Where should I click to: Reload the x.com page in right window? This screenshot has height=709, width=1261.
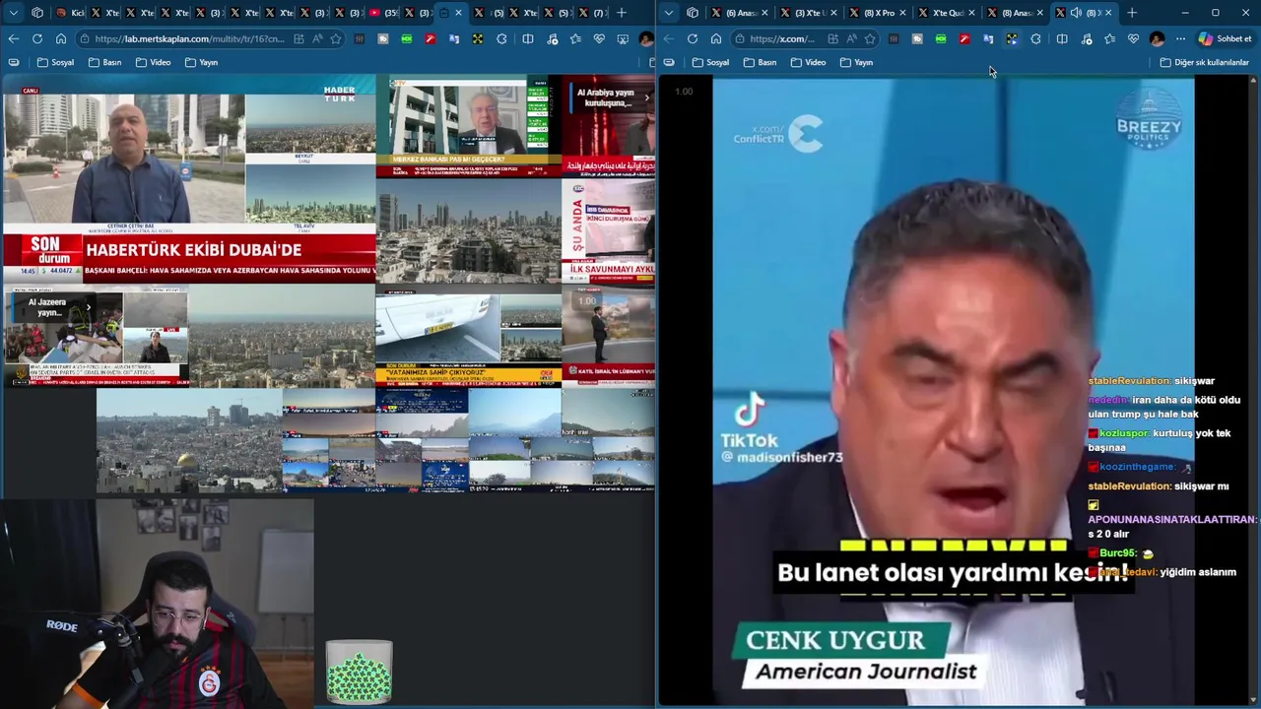click(692, 38)
